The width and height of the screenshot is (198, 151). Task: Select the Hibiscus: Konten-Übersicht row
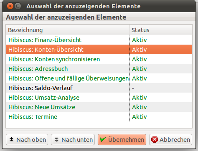[99, 50]
